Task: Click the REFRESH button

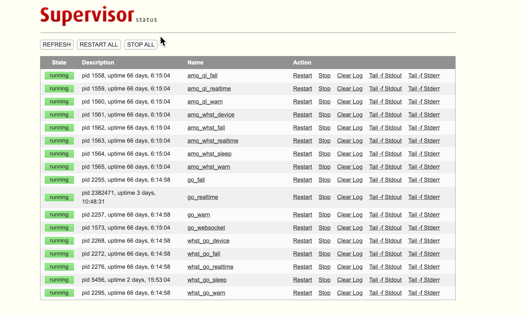Action: [x=57, y=45]
